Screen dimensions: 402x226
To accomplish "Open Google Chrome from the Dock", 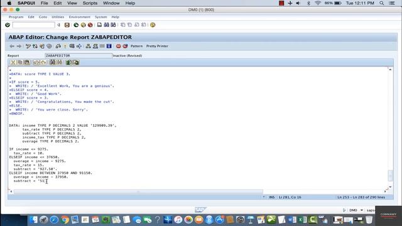I will point(65,220).
